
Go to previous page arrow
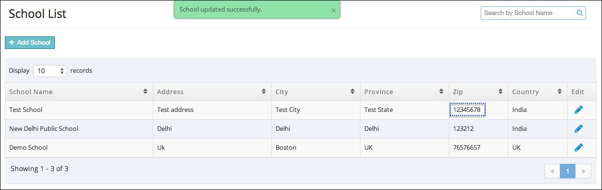click(552, 171)
